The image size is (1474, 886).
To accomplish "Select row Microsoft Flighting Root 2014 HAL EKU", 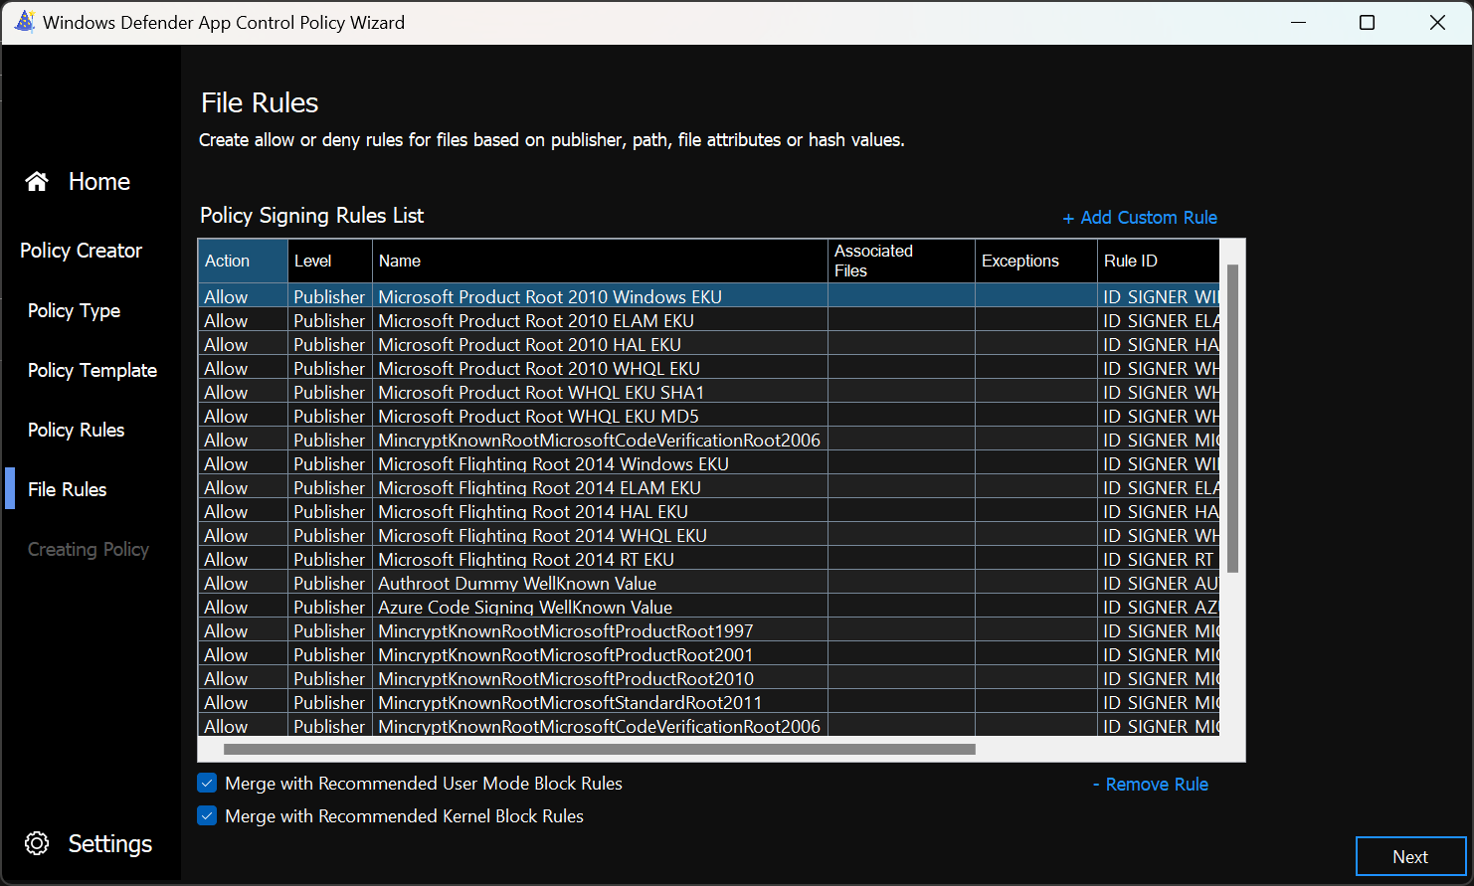I will (x=708, y=511).
